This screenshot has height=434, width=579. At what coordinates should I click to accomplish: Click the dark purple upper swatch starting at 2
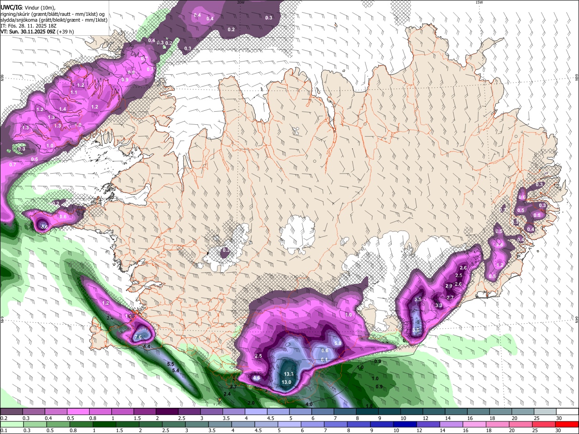tap(167, 412)
